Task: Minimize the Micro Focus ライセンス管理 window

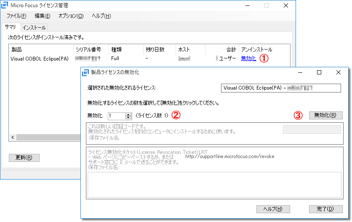Action: click(248, 5)
